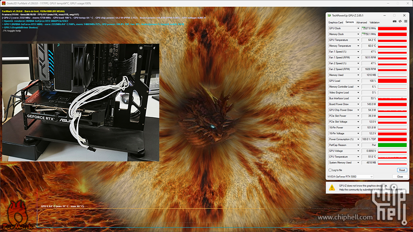Click the 145.0 W board power value
Image resolution: width=413 pixels, height=232 pixels.
(371, 104)
